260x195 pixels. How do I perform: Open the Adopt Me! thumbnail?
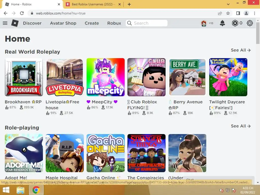coord(24,153)
